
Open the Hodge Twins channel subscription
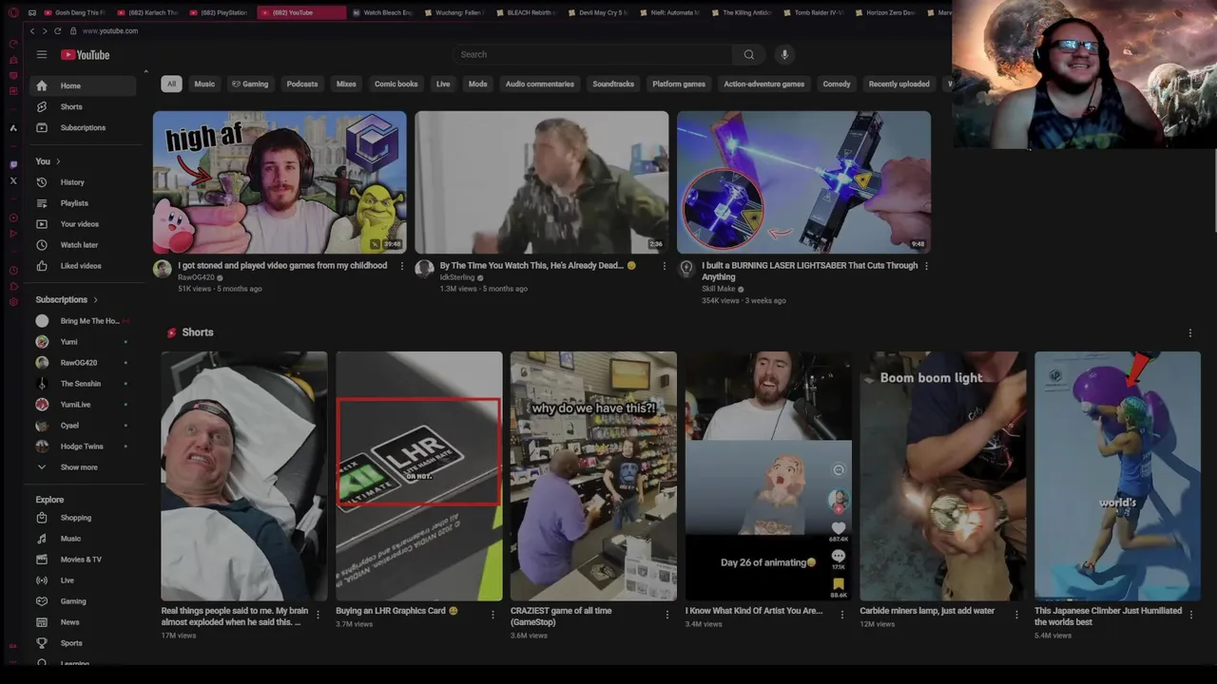(x=83, y=446)
